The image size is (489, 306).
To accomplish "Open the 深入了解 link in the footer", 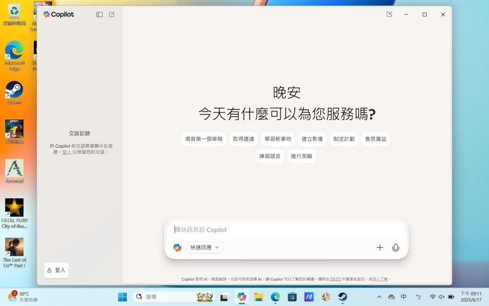I will pyautogui.click(x=380, y=279).
